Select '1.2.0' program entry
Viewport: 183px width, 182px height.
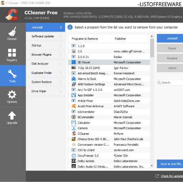pyautogui.click(x=109, y=46)
